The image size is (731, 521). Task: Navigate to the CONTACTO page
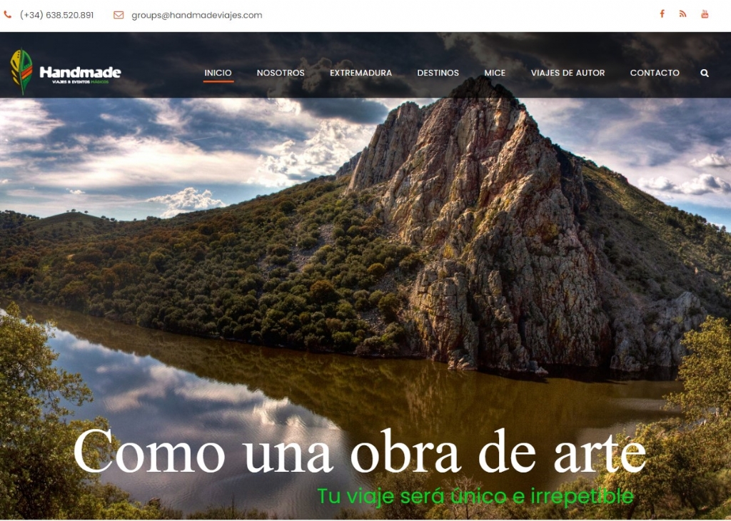[655, 73]
